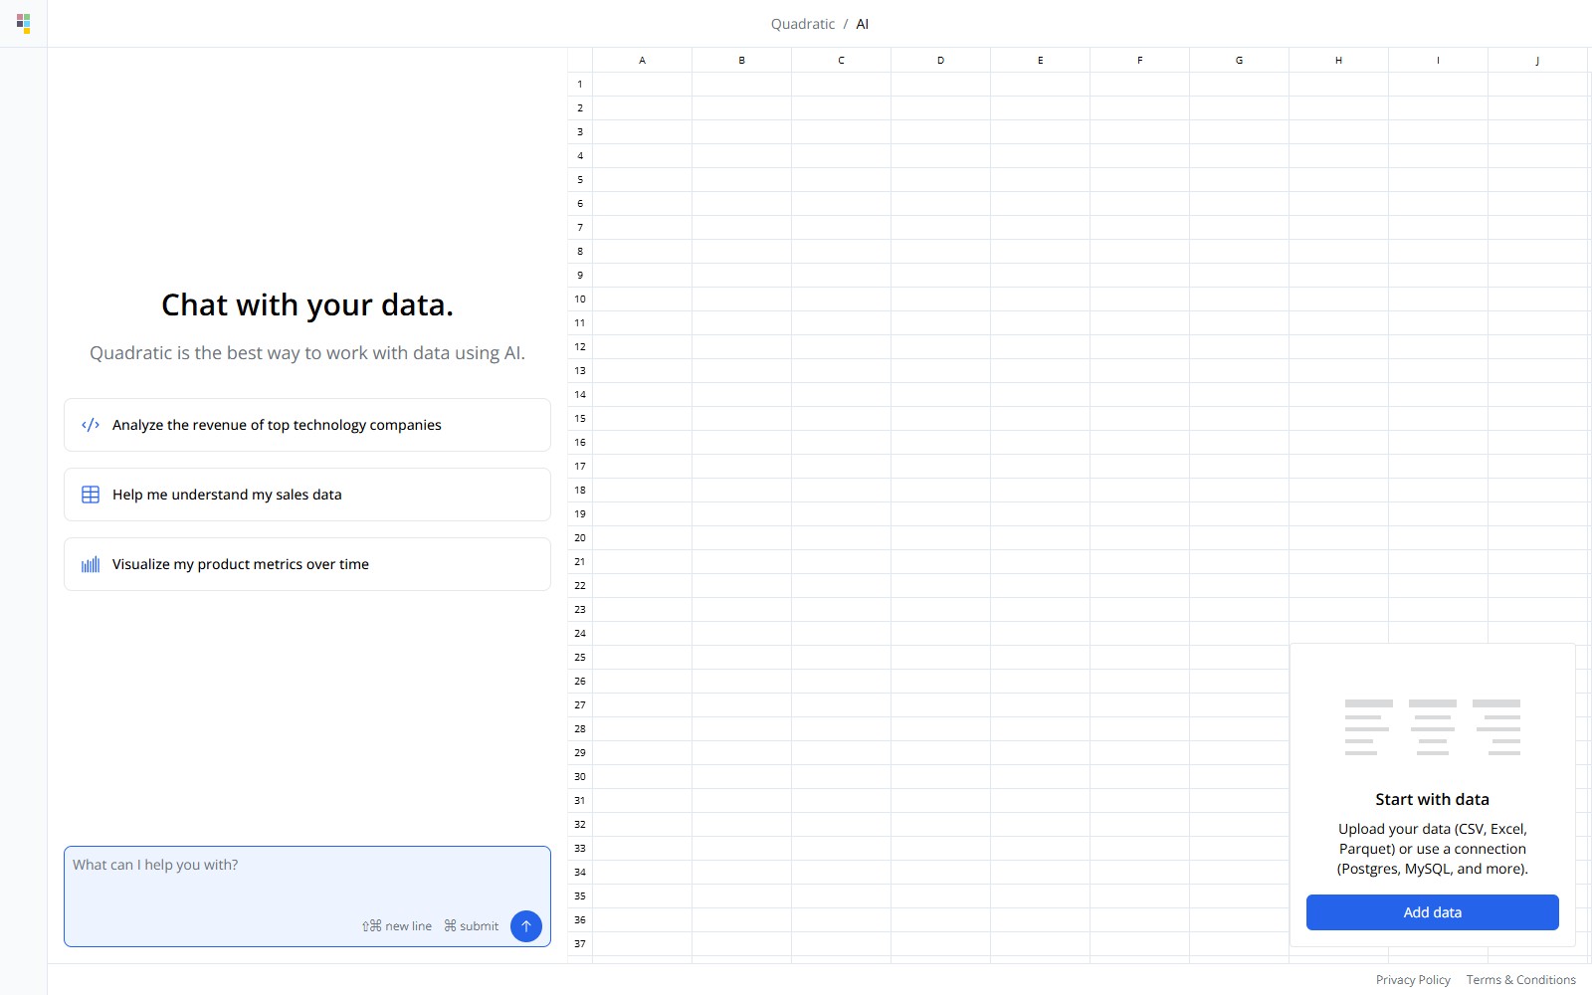
Task: Click the 'new line' shortcut hint
Action: [x=397, y=926]
